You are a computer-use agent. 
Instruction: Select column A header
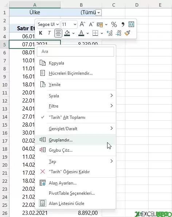(35, 5)
